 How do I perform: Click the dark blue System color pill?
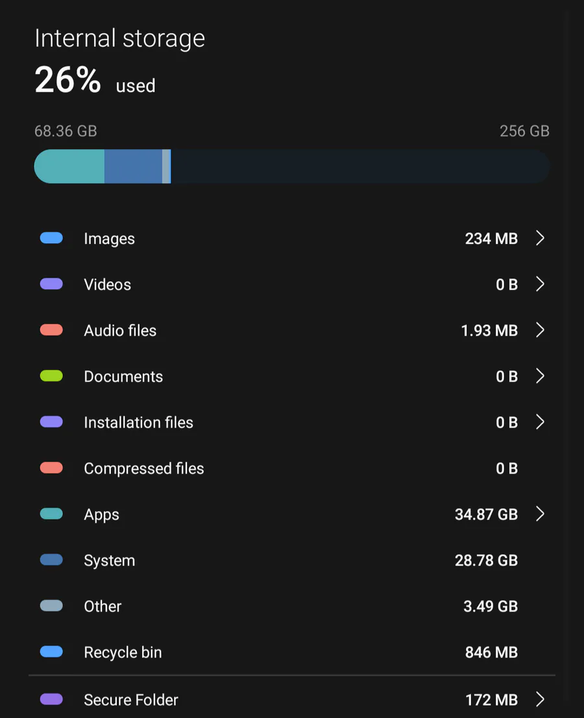[51, 560]
